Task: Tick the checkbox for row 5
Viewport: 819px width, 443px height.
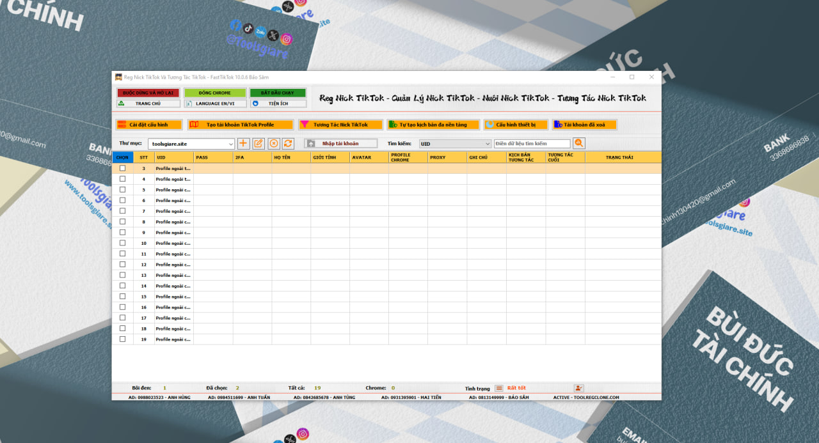Action: click(123, 190)
